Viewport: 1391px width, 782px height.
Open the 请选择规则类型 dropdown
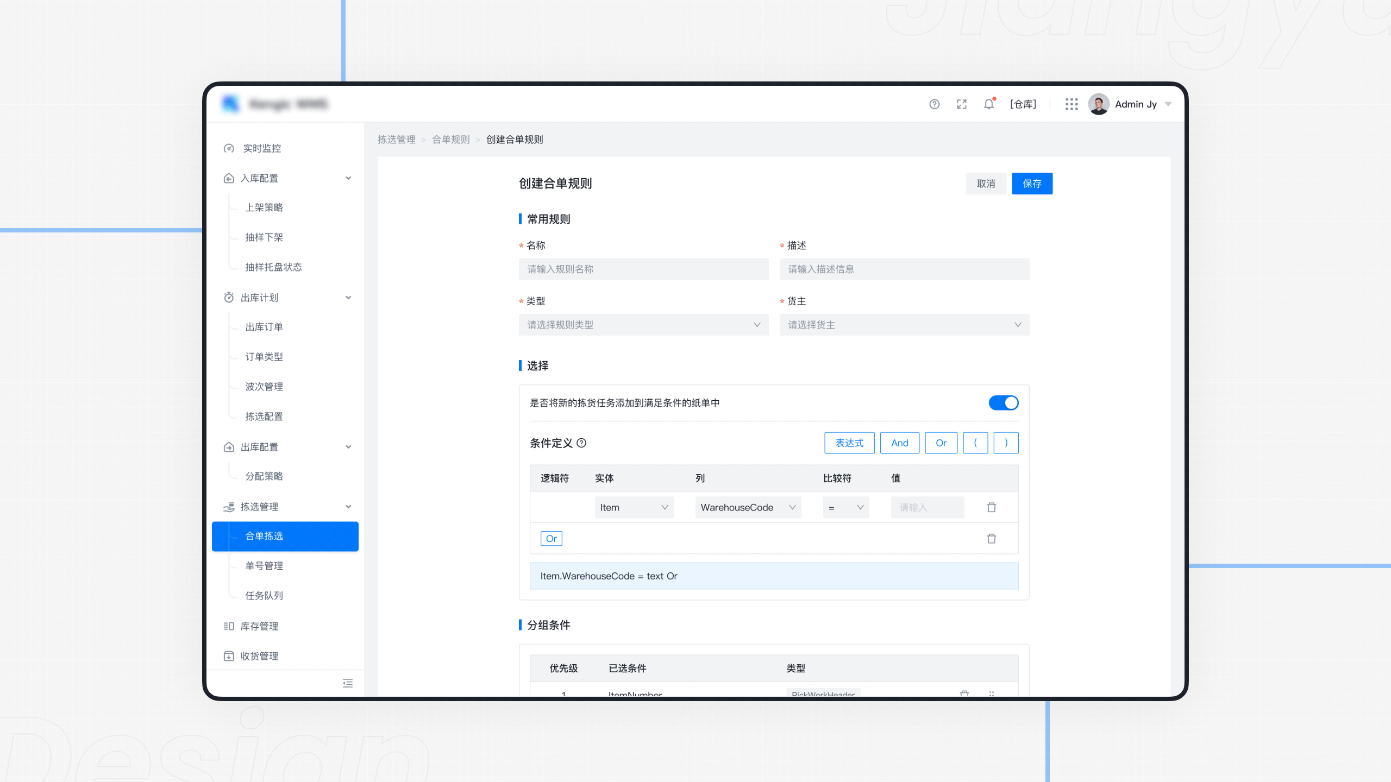tap(643, 324)
